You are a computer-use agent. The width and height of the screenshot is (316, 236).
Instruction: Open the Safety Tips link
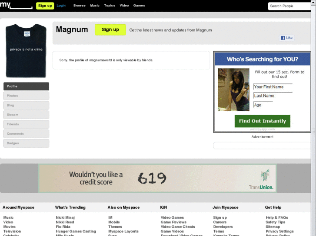click(275, 222)
